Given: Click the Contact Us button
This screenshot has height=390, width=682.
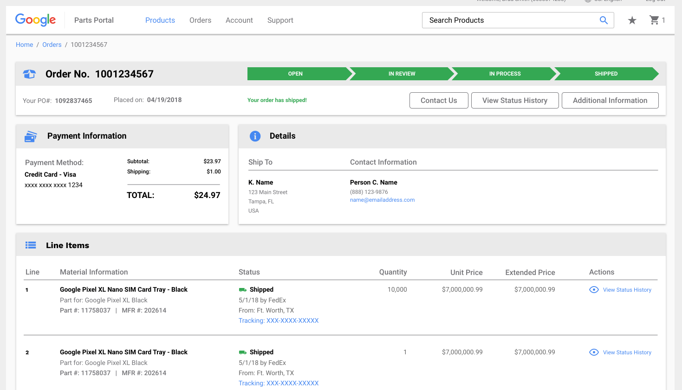Looking at the screenshot, I should tap(439, 101).
